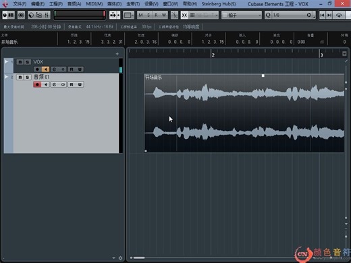Edit the 音量 value 0.00 field
The width and height of the screenshot is (351, 263).
(x=301, y=42)
